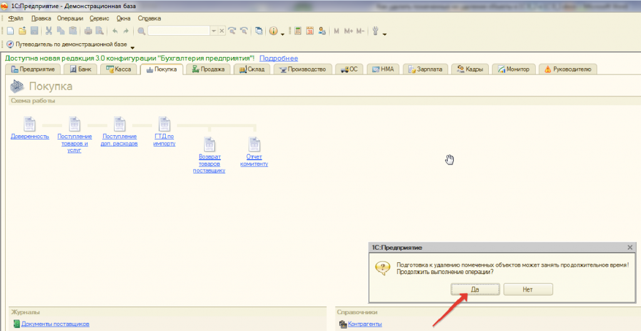Click the Help info icon in toolbar
641x331 pixels.
tap(273, 31)
